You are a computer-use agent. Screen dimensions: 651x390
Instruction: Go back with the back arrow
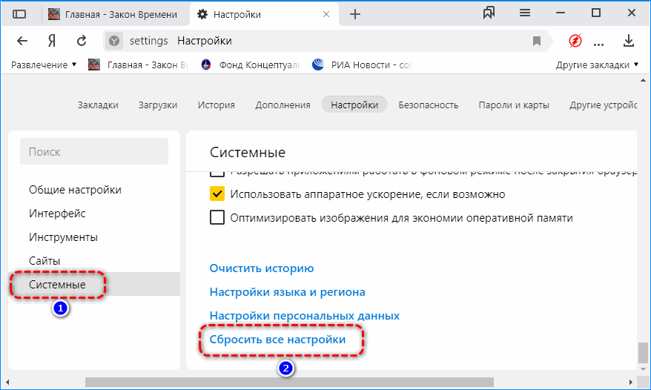[22, 41]
